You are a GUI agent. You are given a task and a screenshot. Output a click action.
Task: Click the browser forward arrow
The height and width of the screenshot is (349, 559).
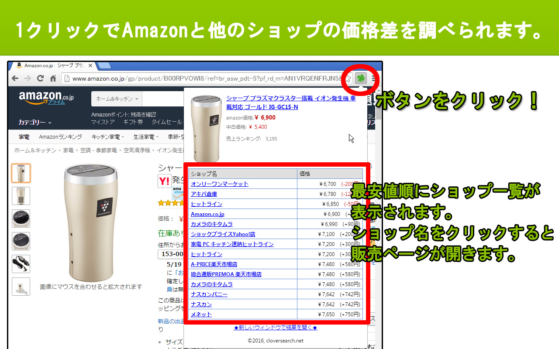pos(28,79)
